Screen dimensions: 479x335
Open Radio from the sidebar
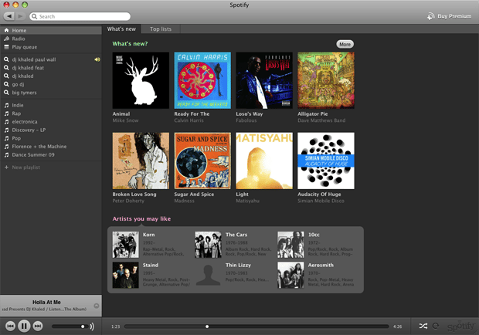[x=51, y=39]
